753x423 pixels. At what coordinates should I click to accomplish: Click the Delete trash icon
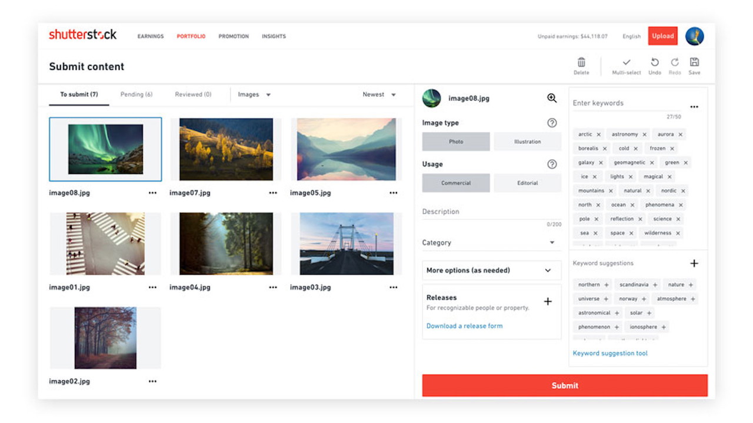pos(581,63)
